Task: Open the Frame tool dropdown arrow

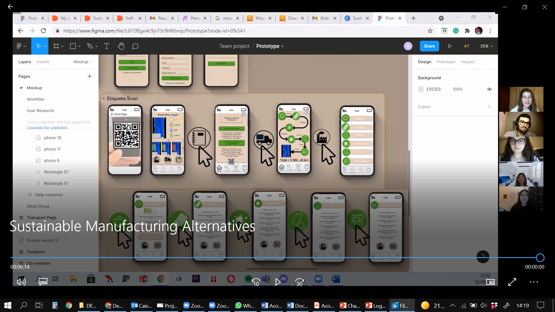Action: tap(62, 46)
